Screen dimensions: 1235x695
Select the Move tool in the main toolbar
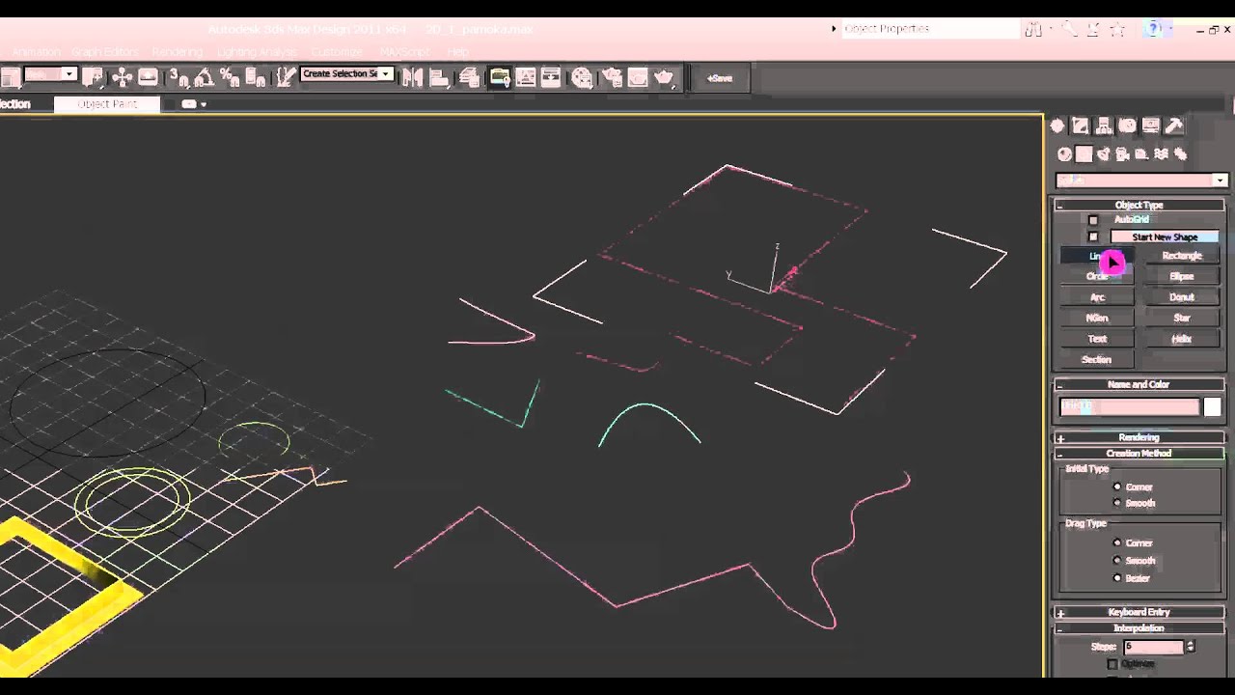coord(122,77)
